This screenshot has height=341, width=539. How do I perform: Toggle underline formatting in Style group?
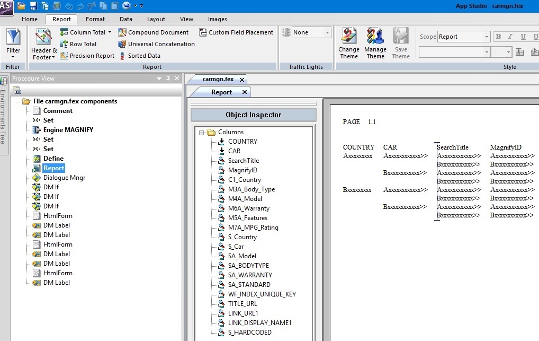[523, 37]
